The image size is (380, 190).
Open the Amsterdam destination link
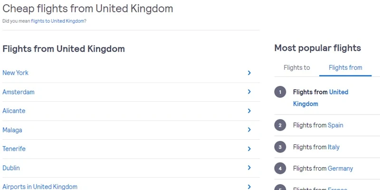(x=19, y=92)
